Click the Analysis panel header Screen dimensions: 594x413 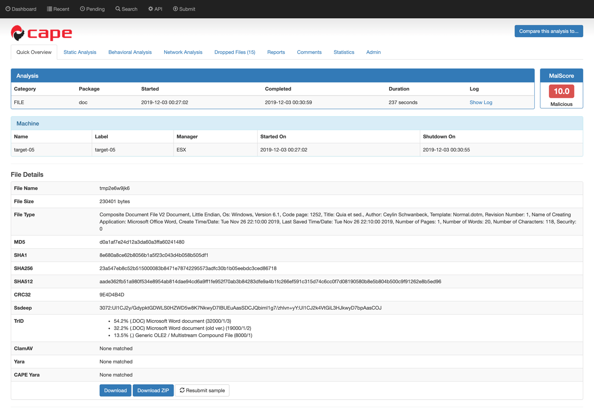(272, 76)
